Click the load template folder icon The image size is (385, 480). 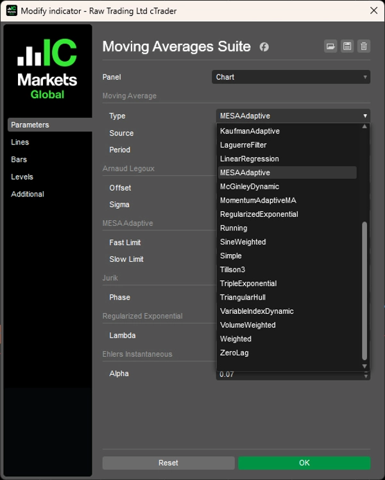[330, 46]
